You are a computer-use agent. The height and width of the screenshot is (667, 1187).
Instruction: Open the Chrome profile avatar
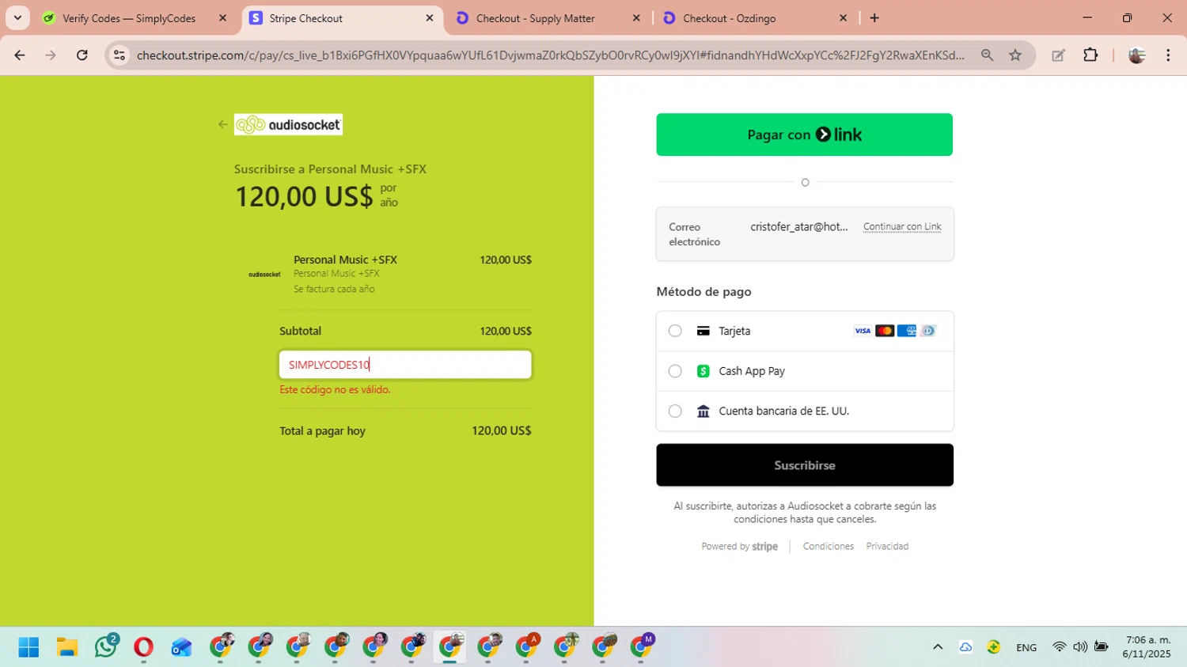tap(1136, 55)
